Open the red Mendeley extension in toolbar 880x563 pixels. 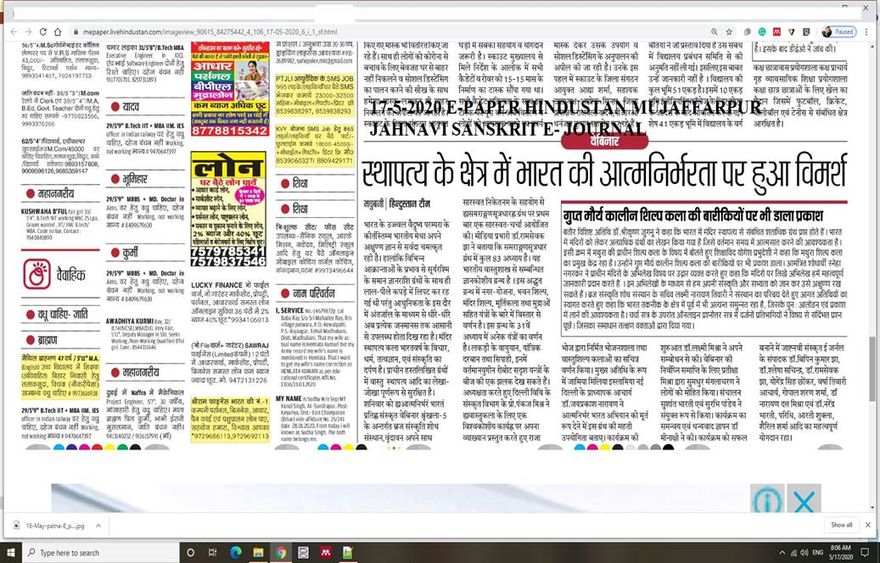[776, 32]
